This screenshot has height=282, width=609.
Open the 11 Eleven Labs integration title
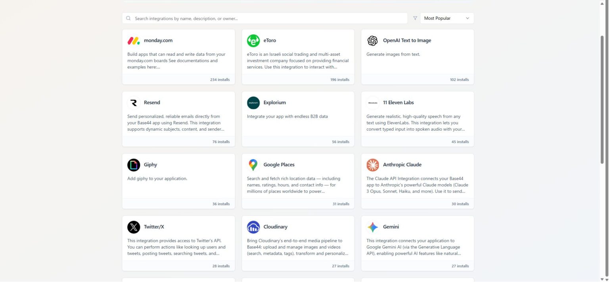[398, 103]
